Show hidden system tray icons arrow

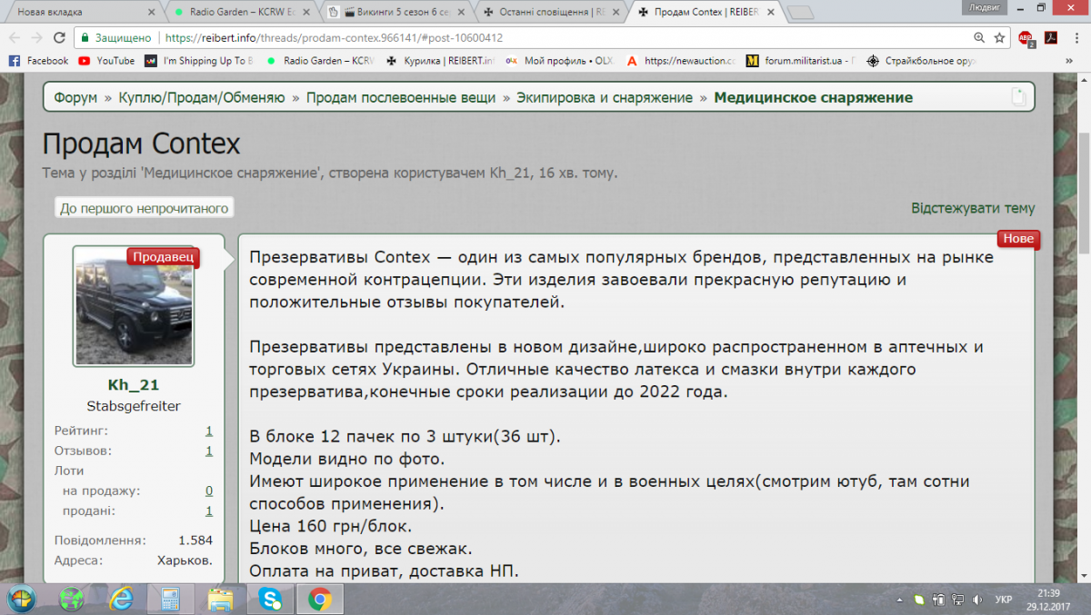tap(899, 600)
